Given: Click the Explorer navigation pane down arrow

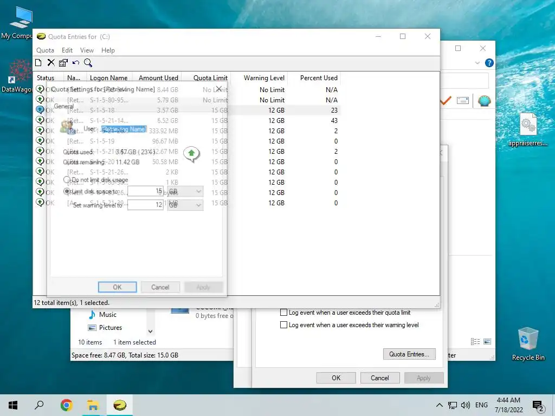Looking at the screenshot, I should click(151, 331).
